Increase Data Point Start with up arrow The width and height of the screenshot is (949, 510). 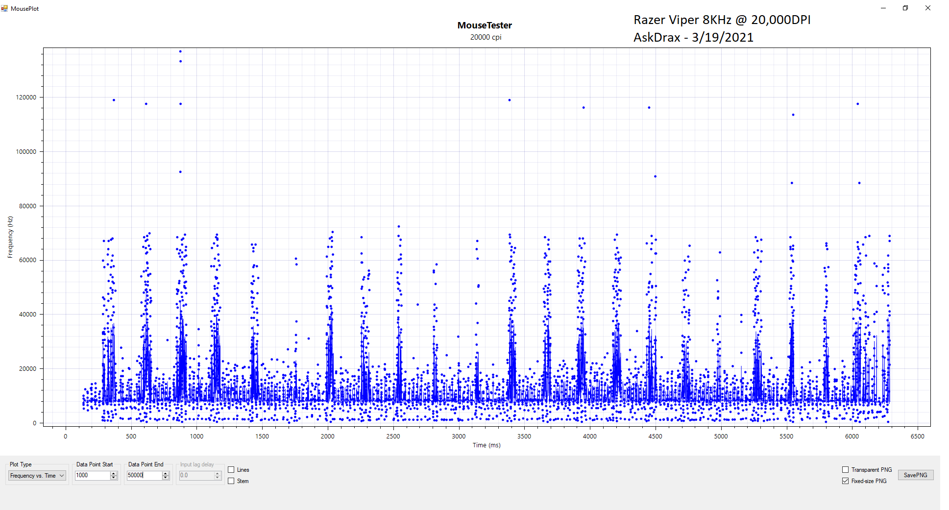pyautogui.click(x=114, y=473)
